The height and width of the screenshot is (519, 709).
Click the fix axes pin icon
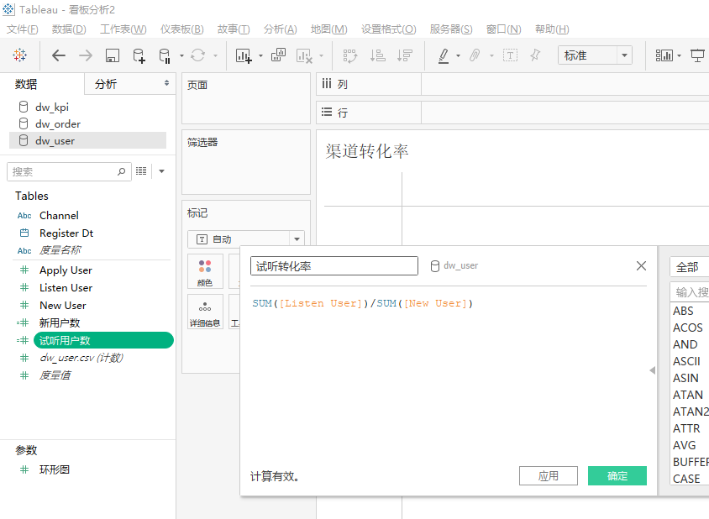[535, 55]
